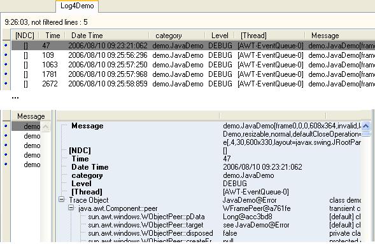Click the blue marker of row with time 109
This screenshot has width=375, height=244.
(x=6, y=55)
